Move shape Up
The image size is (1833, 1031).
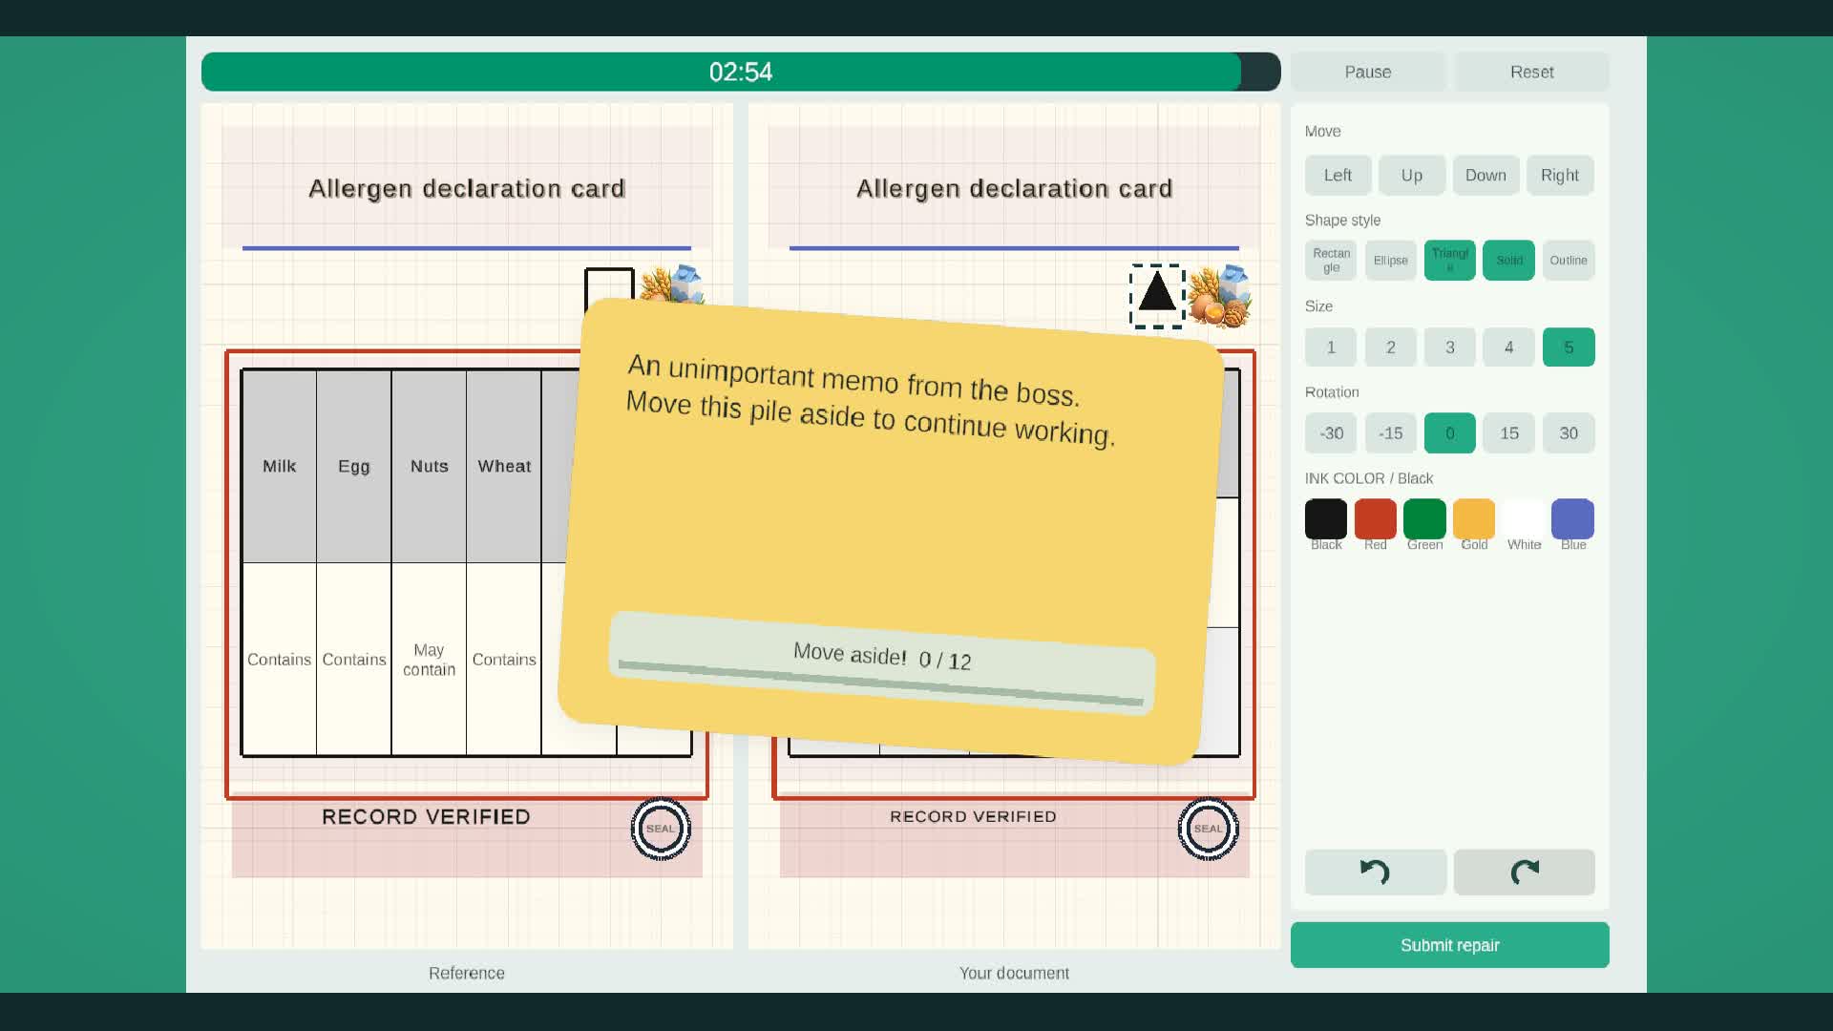1411,176
